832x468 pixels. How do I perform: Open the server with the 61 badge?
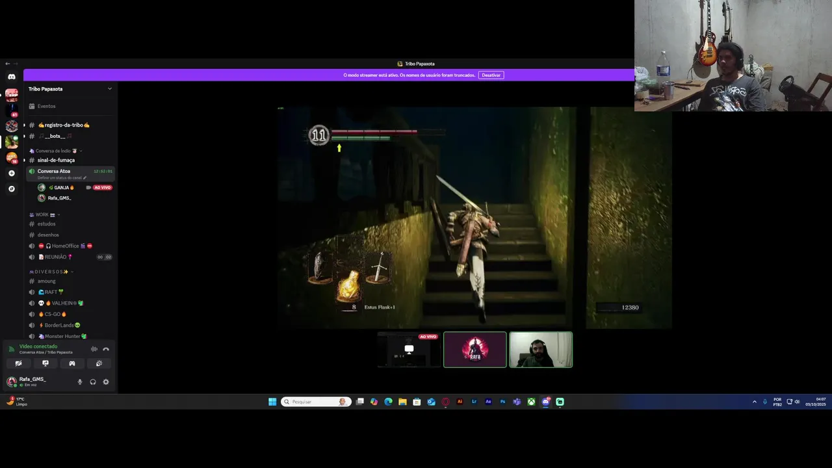pos(12,110)
